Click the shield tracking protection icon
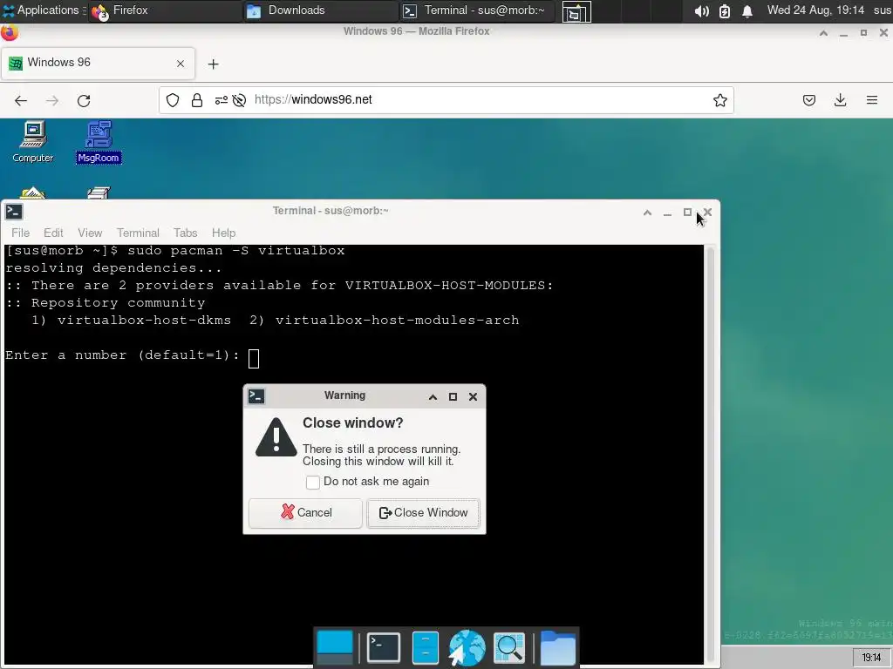The height and width of the screenshot is (669, 893). click(173, 100)
